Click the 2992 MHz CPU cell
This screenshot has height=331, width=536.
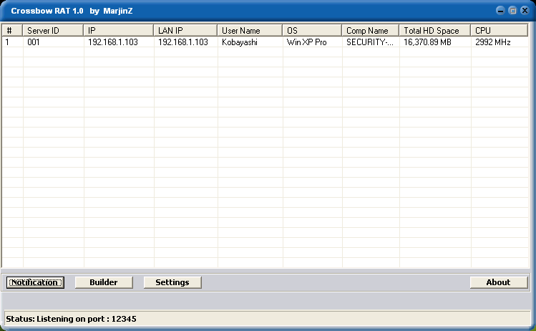pos(492,42)
